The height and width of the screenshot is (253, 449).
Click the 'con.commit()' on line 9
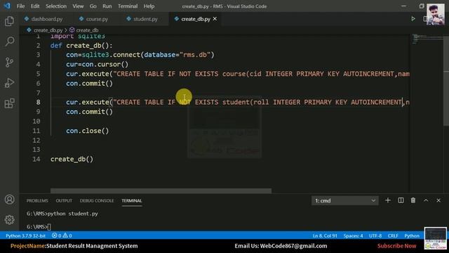[x=89, y=112]
